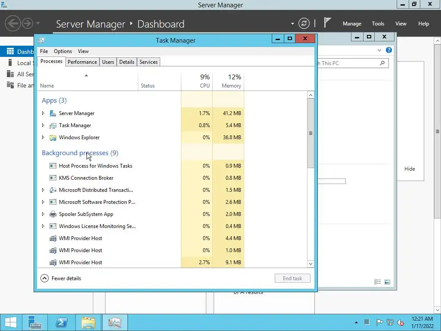The height and width of the screenshot is (331, 441).
Task: Open File Explorer from the taskbar
Action: tap(88, 322)
